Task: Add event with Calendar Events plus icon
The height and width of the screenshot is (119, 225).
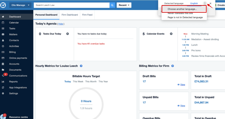Action: pyautogui.click(x=171, y=34)
